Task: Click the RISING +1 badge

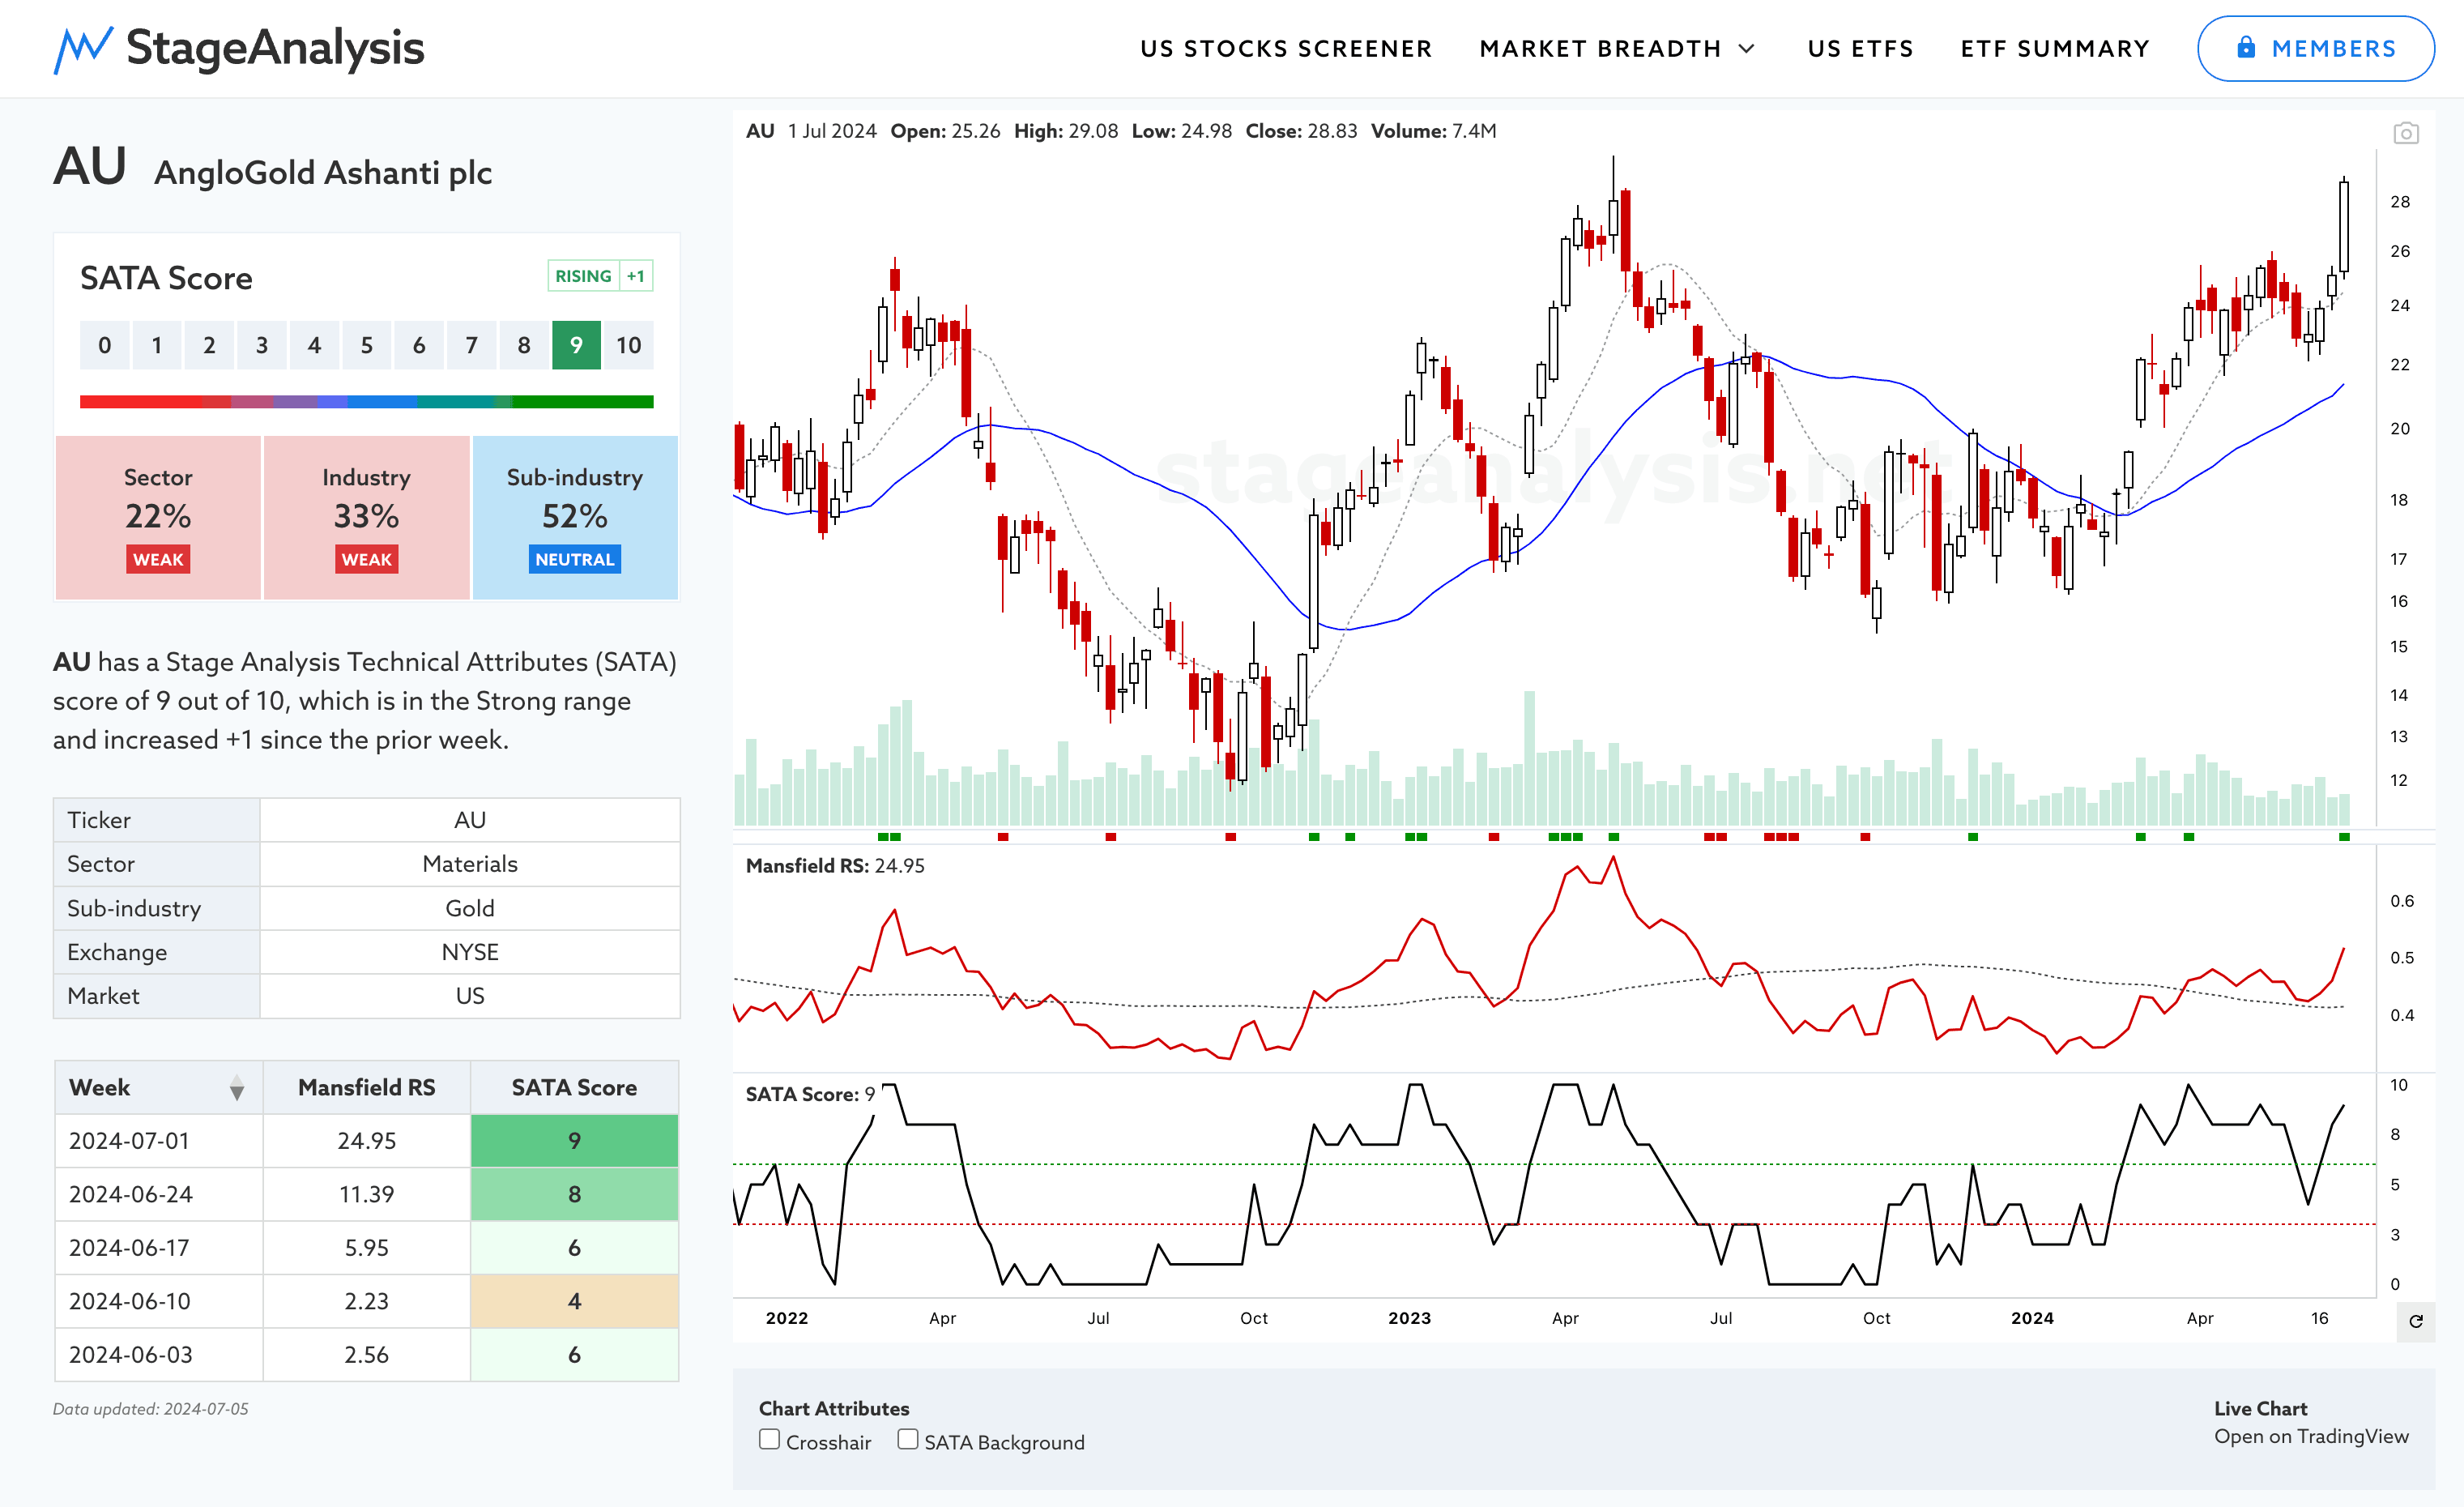Action: pos(600,276)
